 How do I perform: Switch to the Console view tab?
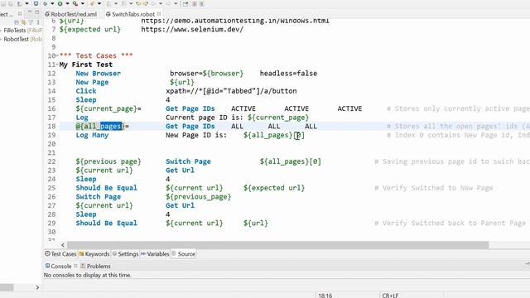point(59,267)
